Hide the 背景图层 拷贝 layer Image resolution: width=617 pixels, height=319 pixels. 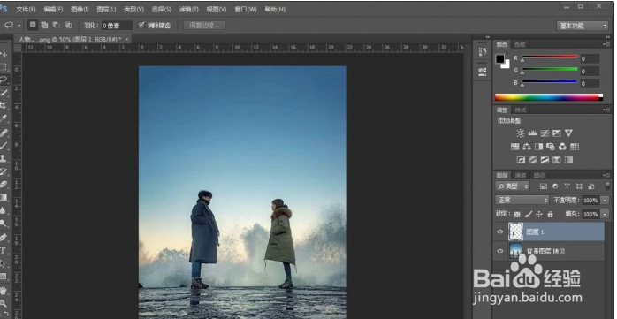pos(500,251)
